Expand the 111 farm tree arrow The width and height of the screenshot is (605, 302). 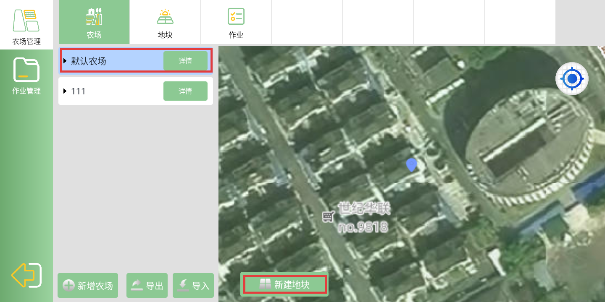pyautogui.click(x=65, y=91)
